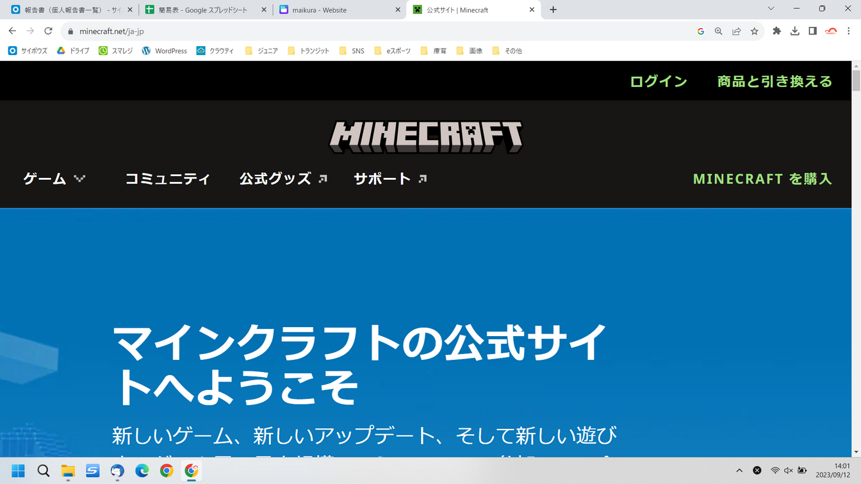Show hidden system tray icons
Image resolution: width=861 pixels, height=484 pixels.
739,471
